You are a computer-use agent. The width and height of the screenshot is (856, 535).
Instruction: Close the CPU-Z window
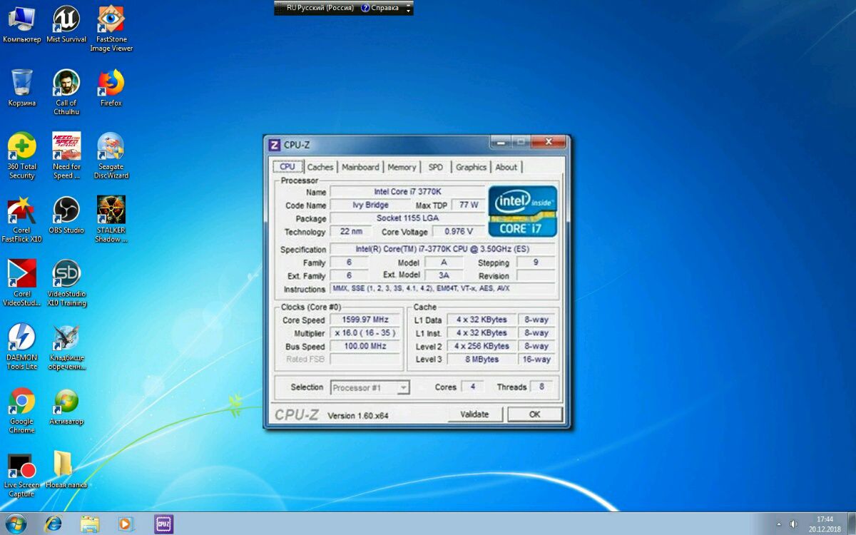coord(549,142)
